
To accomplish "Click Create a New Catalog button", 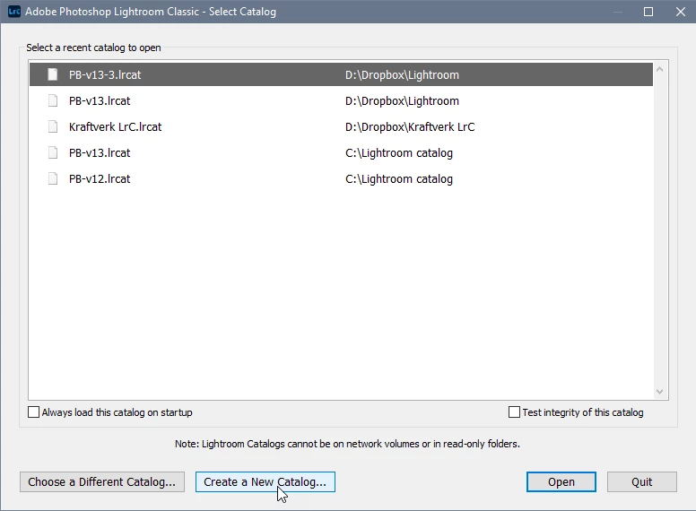I will [x=265, y=481].
